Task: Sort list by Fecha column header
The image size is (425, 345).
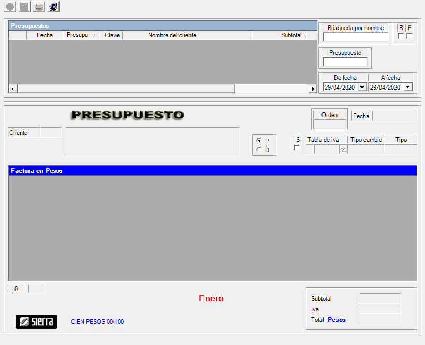Action: click(x=45, y=35)
